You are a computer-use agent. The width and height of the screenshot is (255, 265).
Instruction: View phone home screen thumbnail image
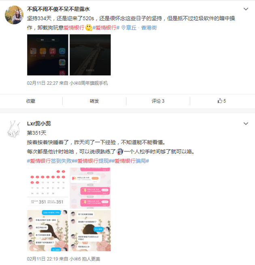point(48,55)
